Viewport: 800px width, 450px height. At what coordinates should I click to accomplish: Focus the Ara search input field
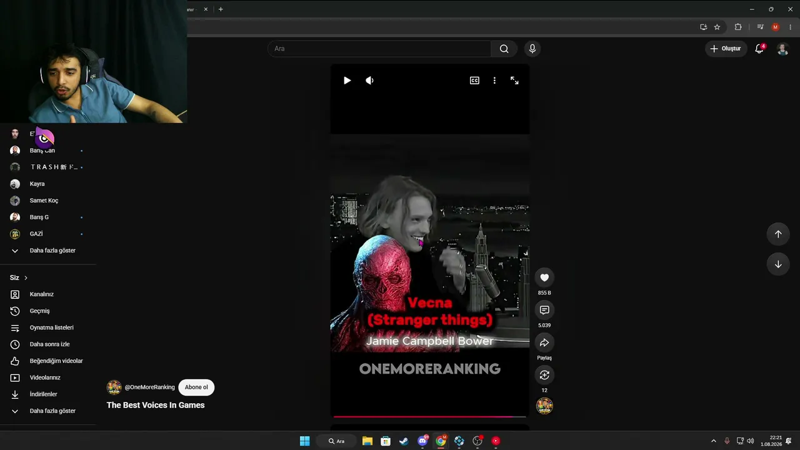pyautogui.click(x=379, y=49)
